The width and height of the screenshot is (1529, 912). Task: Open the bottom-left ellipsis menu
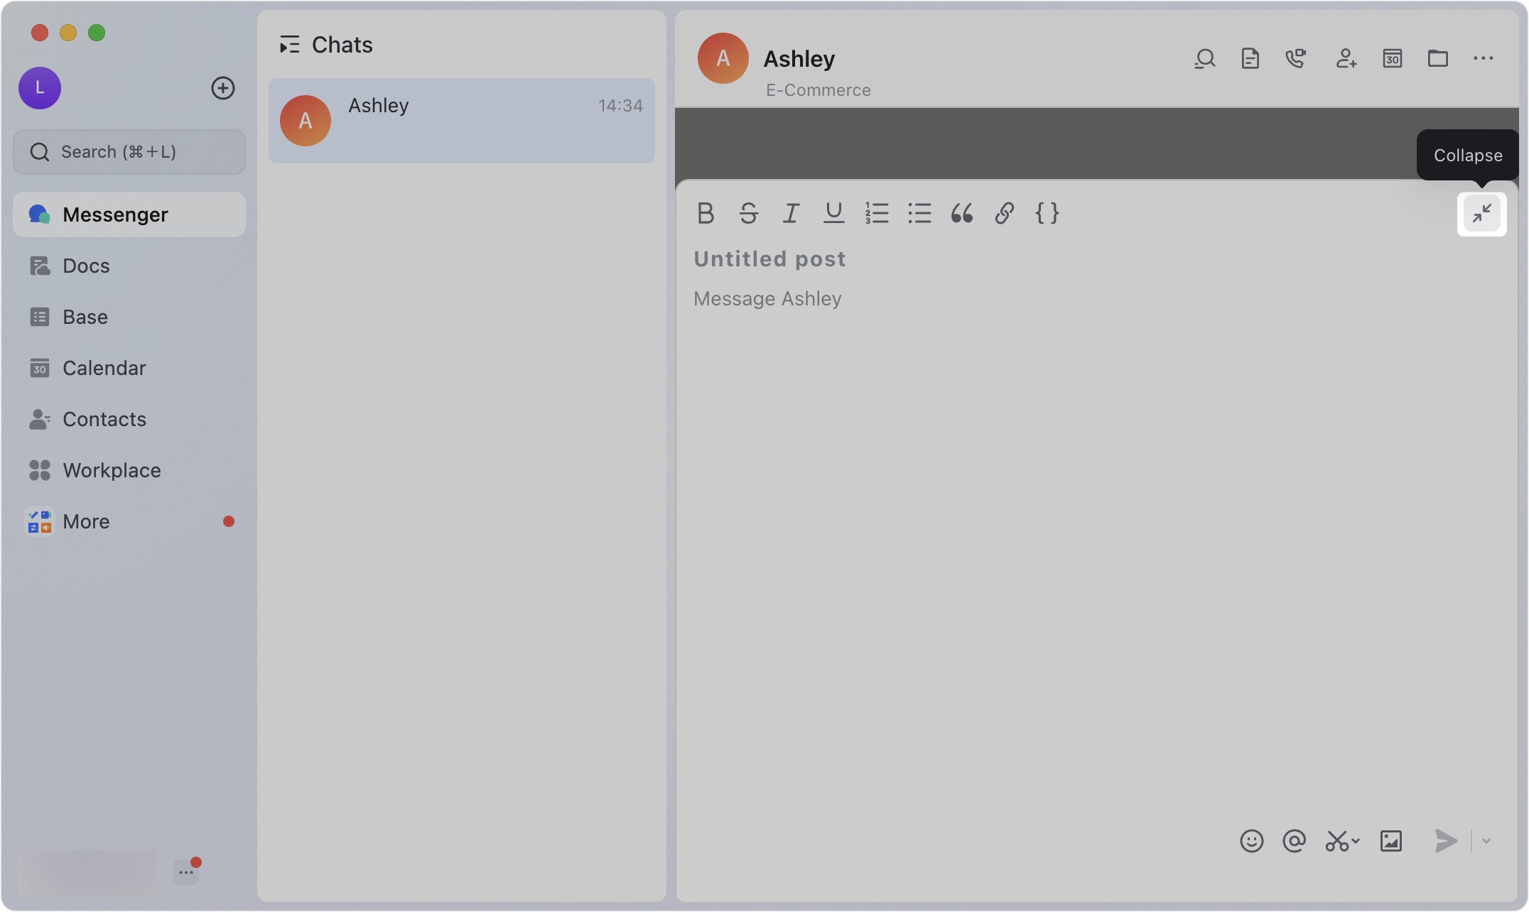click(186, 872)
